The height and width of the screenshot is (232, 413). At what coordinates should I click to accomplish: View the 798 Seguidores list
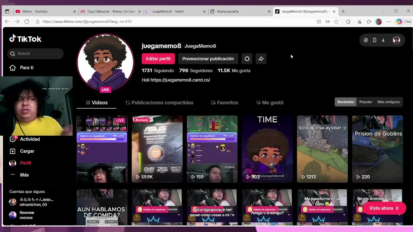[196, 71]
